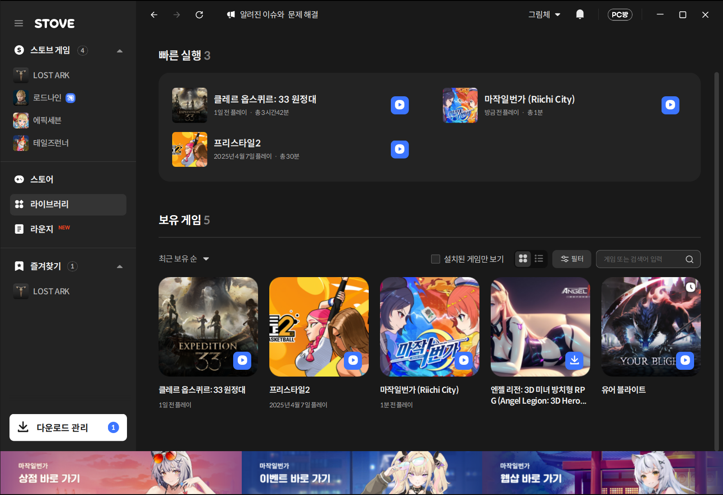Open 엔젤 리전 game card cover
Image resolution: width=723 pixels, height=495 pixels.
(540, 327)
